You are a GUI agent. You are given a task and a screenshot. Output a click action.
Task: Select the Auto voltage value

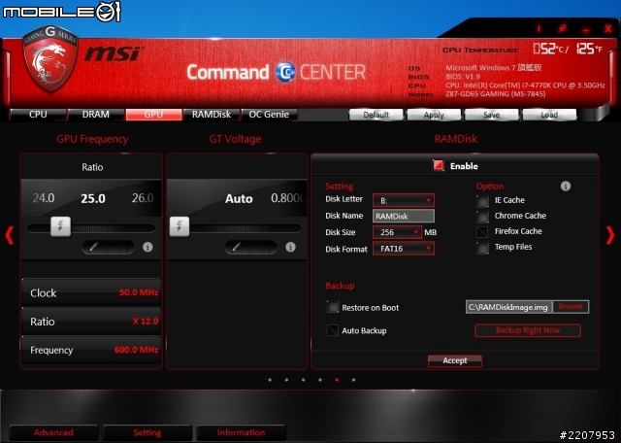pyautogui.click(x=239, y=198)
